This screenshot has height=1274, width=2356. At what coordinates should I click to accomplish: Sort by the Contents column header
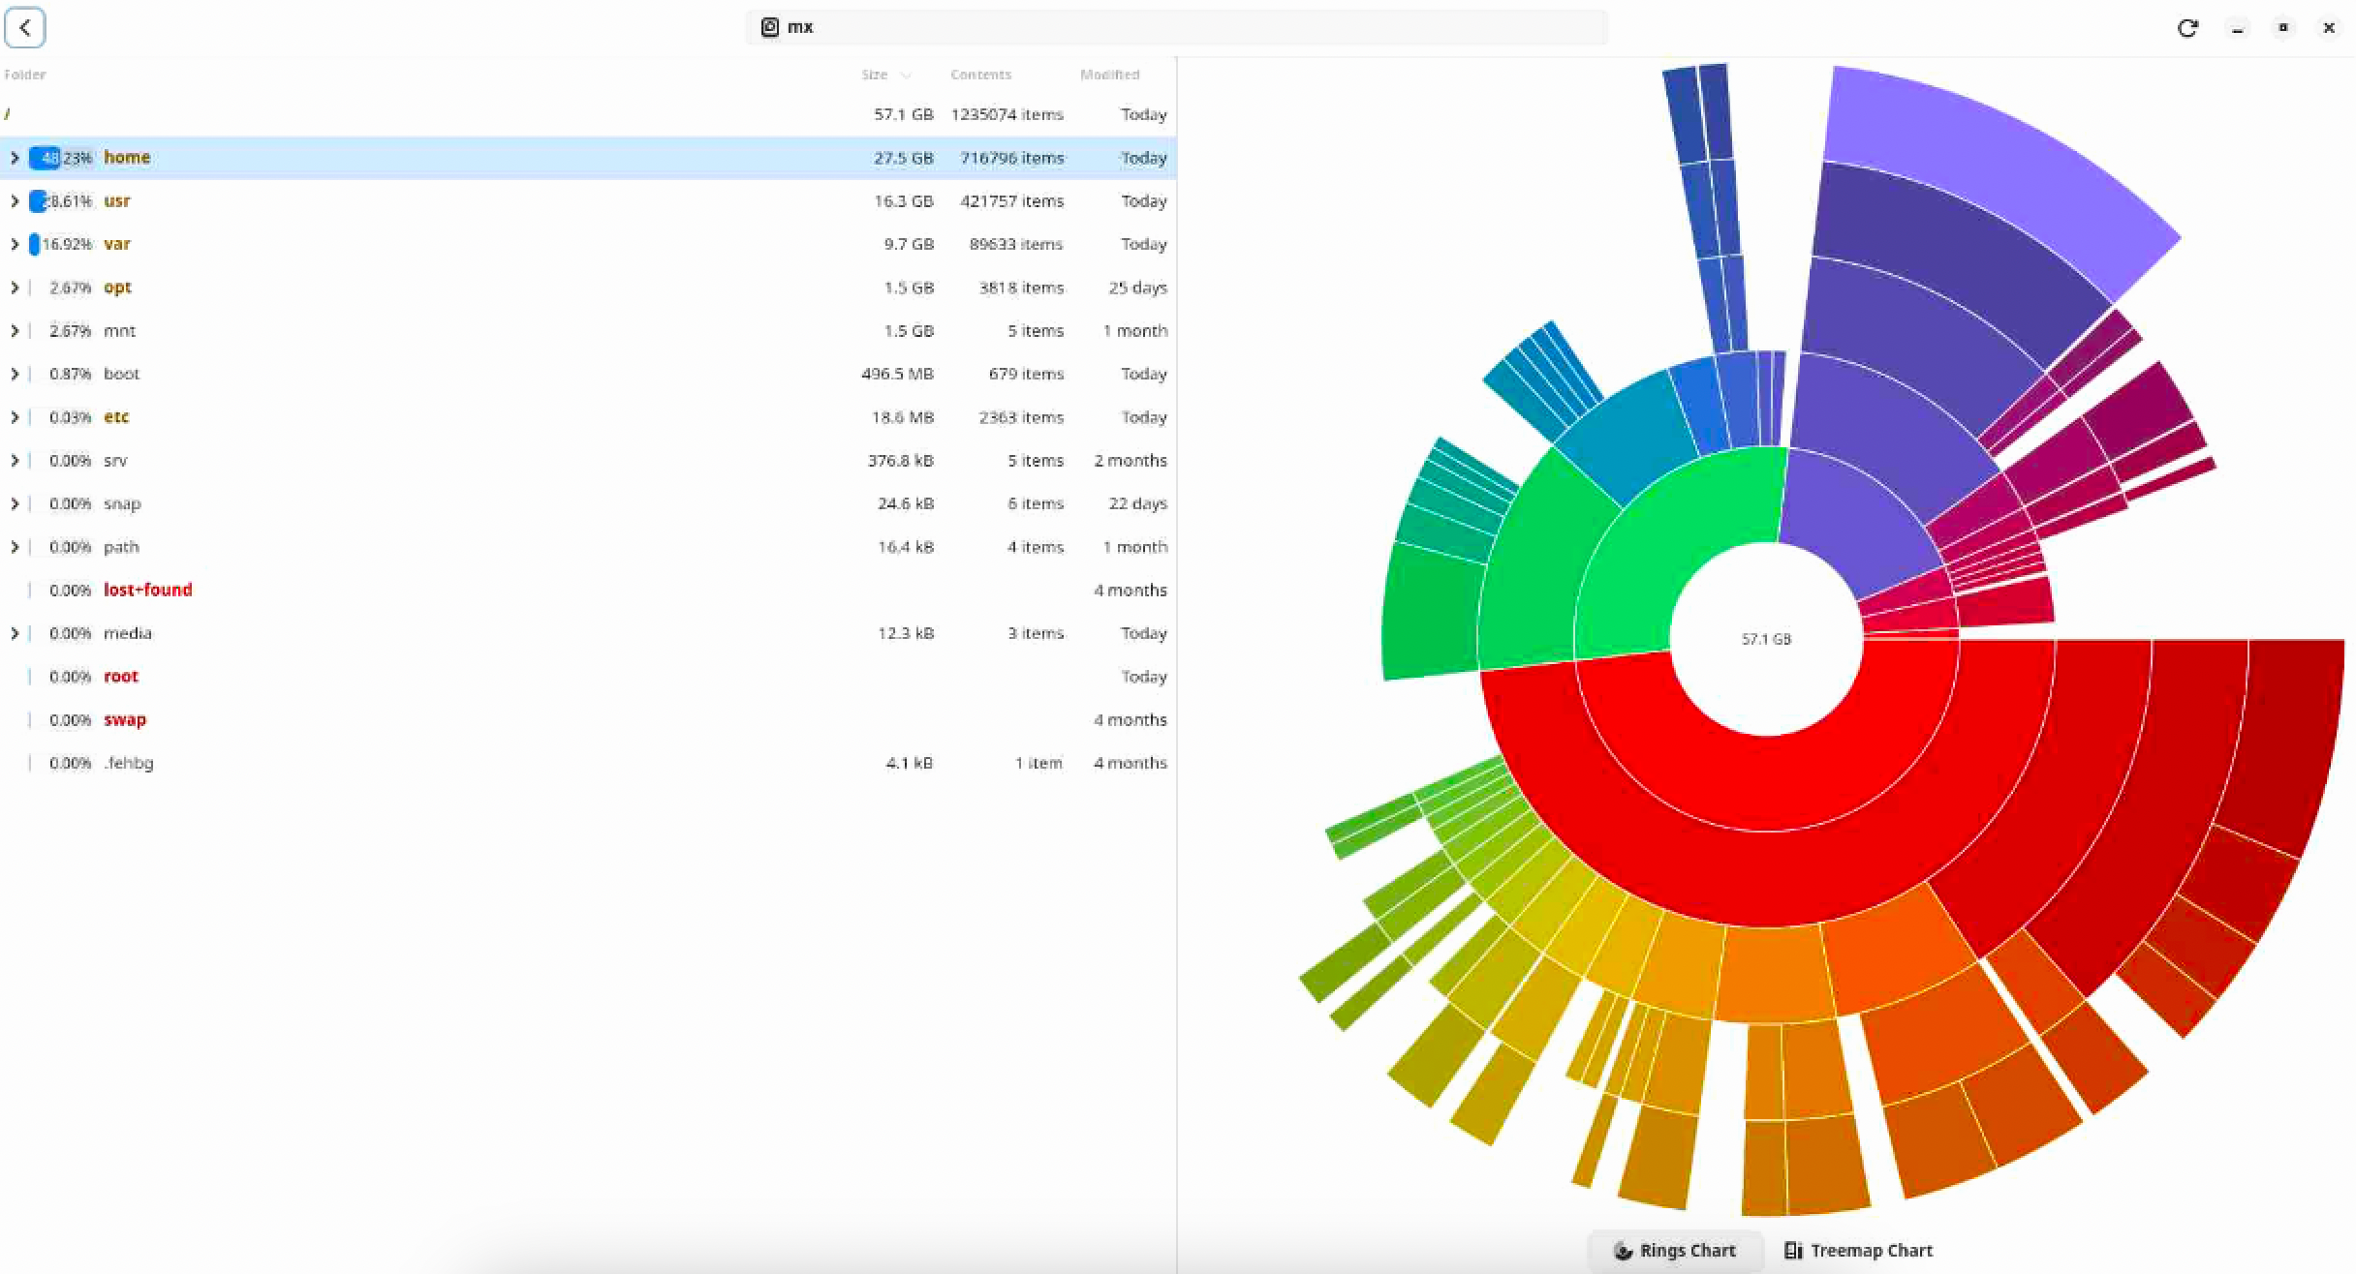[980, 75]
